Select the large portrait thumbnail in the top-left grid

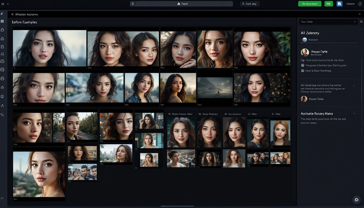click(50, 48)
